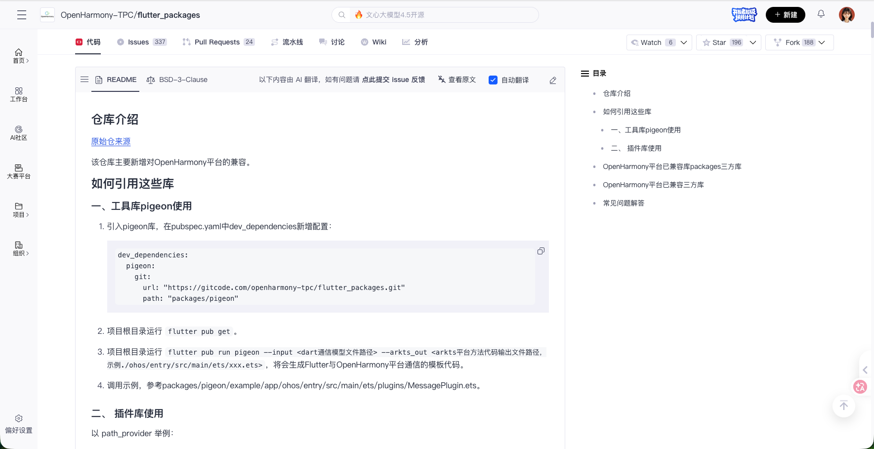874x449 pixels.
Task: Open the Watch dropdown
Action: coord(684,42)
